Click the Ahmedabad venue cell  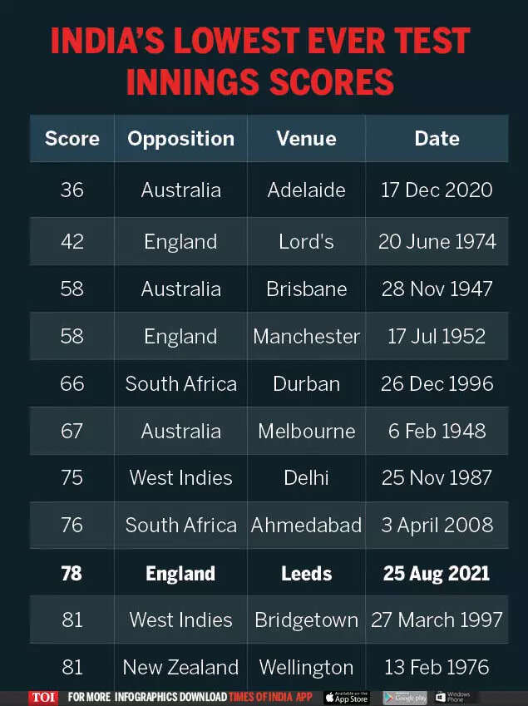[x=306, y=526]
